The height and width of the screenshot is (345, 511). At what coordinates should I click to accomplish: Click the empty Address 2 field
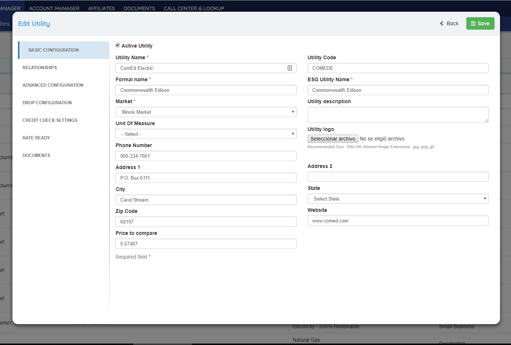tap(398, 177)
